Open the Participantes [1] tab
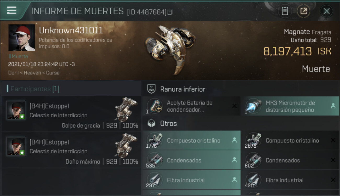The height and width of the screenshot is (196, 340). (35, 89)
